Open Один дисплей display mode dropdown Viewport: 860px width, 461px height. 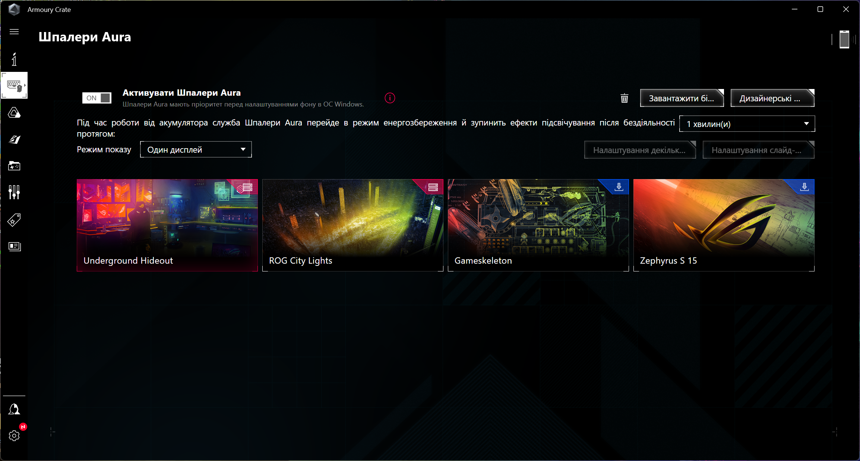196,149
